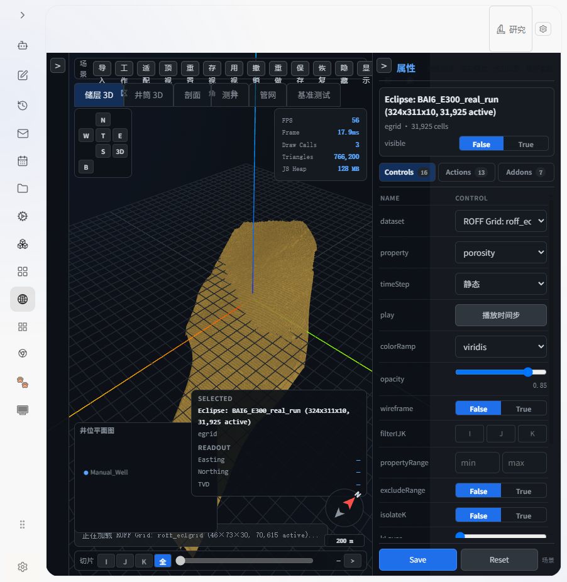Click the Reset button
This screenshot has width=567, height=582.
pos(499,559)
